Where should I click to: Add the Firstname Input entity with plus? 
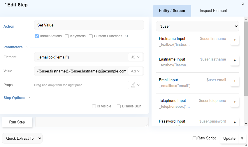[235, 40]
